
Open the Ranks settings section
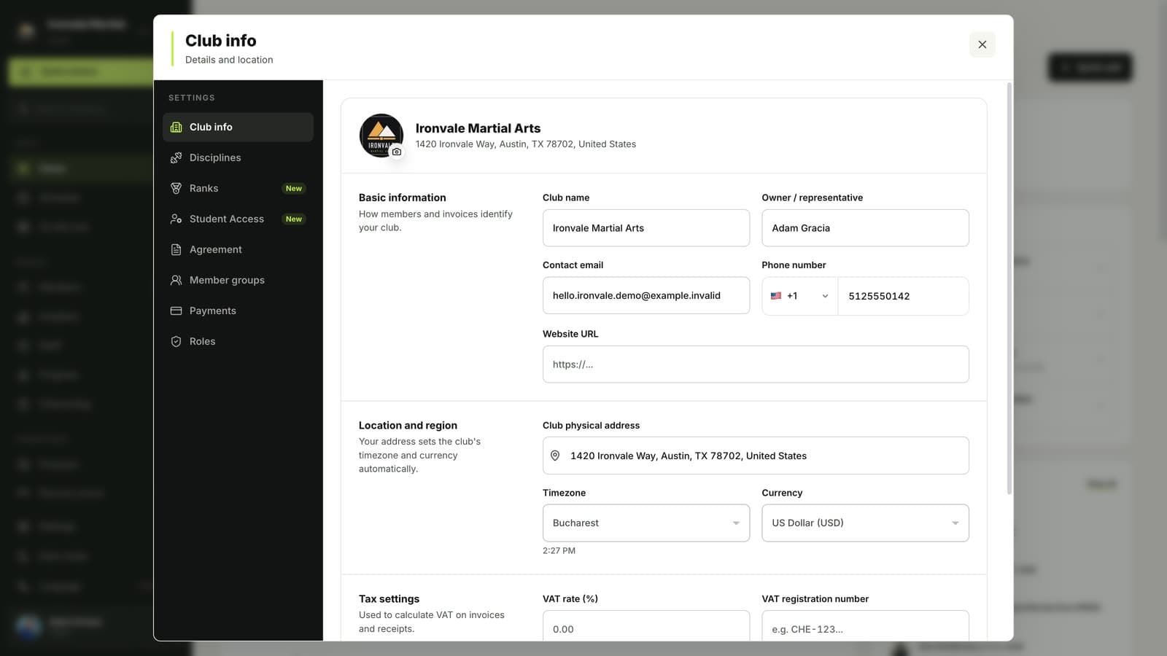tap(238, 188)
